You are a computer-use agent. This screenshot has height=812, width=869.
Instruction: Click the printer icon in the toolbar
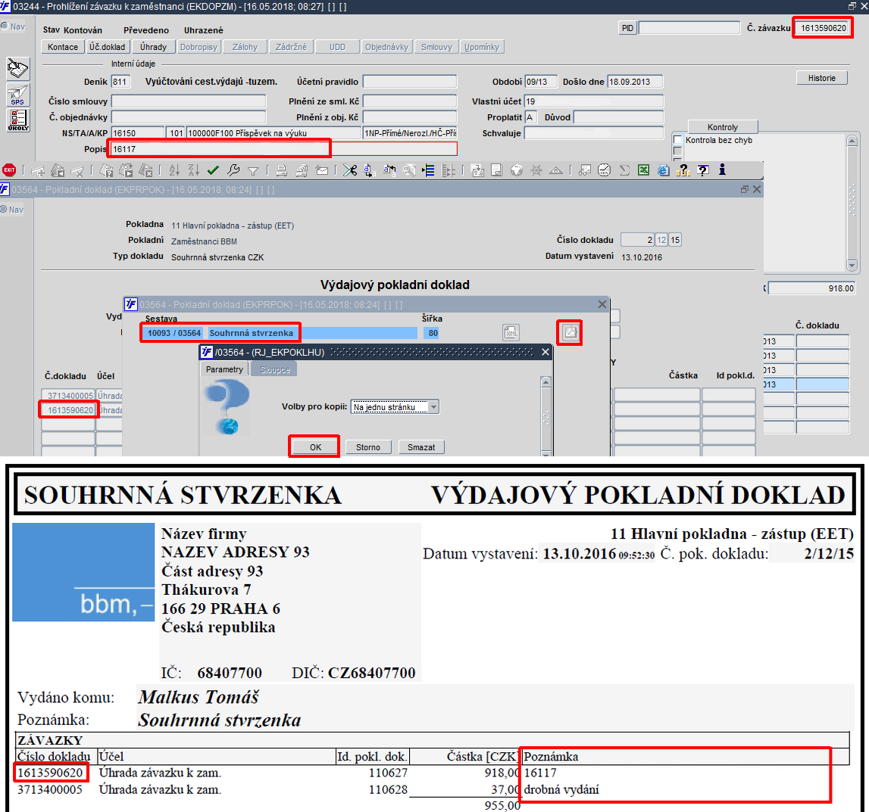click(x=282, y=170)
